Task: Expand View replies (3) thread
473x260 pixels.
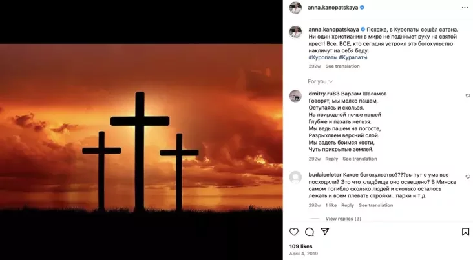Action: click(x=343, y=219)
